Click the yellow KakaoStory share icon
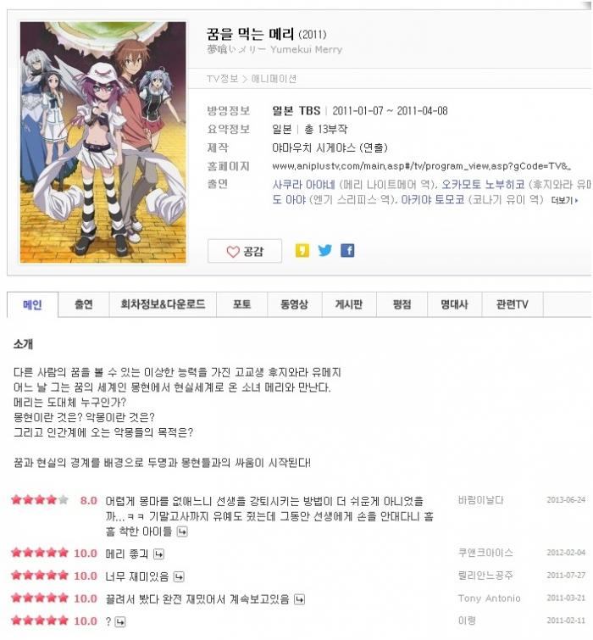The height and width of the screenshot is (640, 593). click(x=302, y=250)
